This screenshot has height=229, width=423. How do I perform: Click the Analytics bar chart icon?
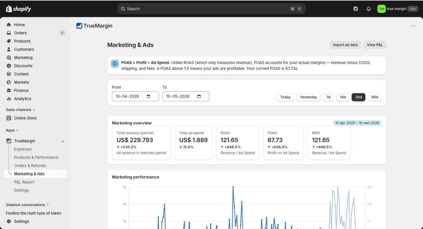(x=9, y=99)
